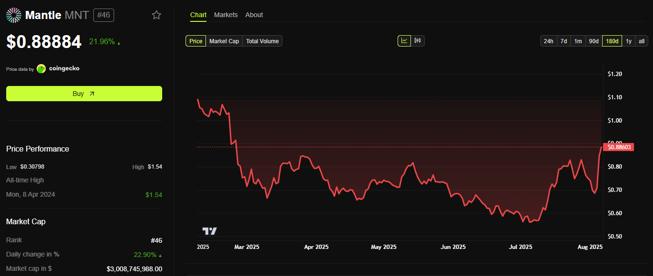The height and width of the screenshot is (276, 653).
Task: Click the Mantle logo icon
Action: point(14,15)
